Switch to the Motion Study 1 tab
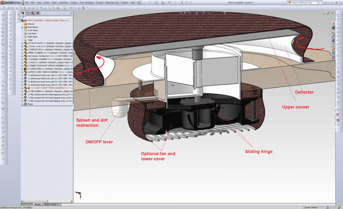 [x=51, y=205]
